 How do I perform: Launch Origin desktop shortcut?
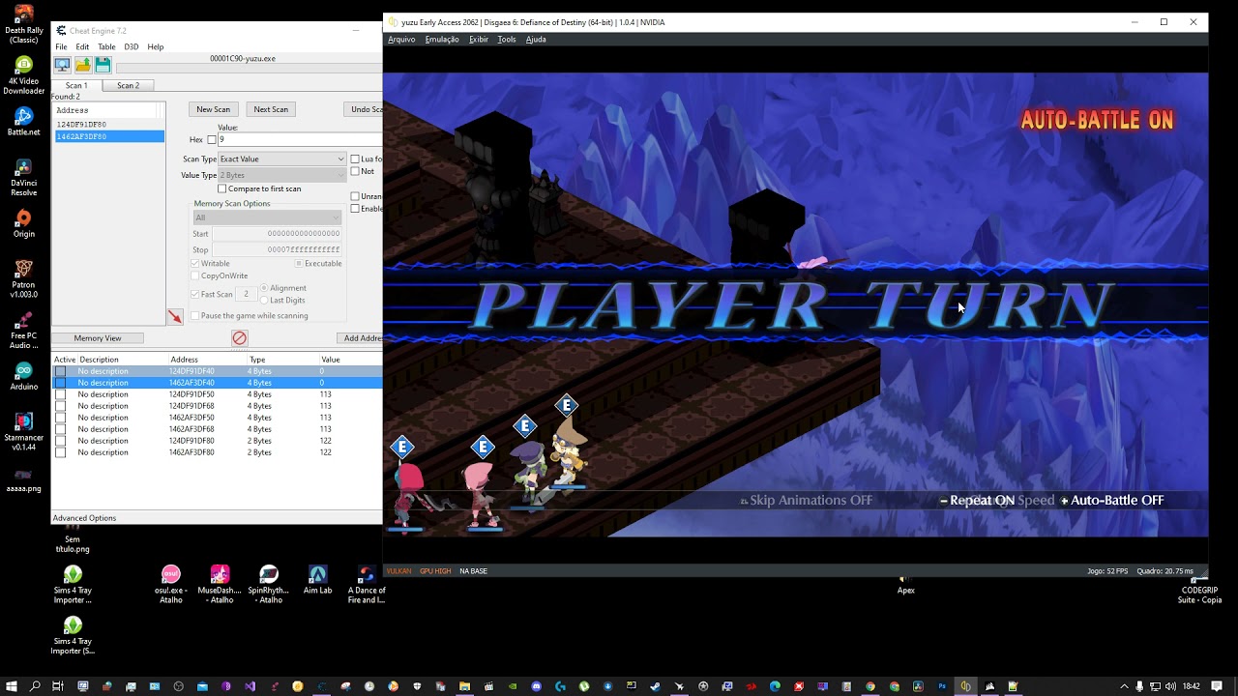click(24, 223)
